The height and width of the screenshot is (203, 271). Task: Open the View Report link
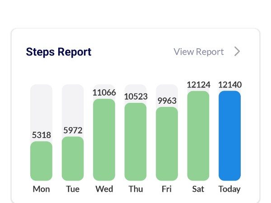pos(199,52)
